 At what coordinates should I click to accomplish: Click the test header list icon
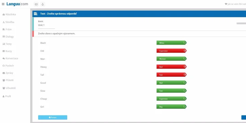(35, 14)
